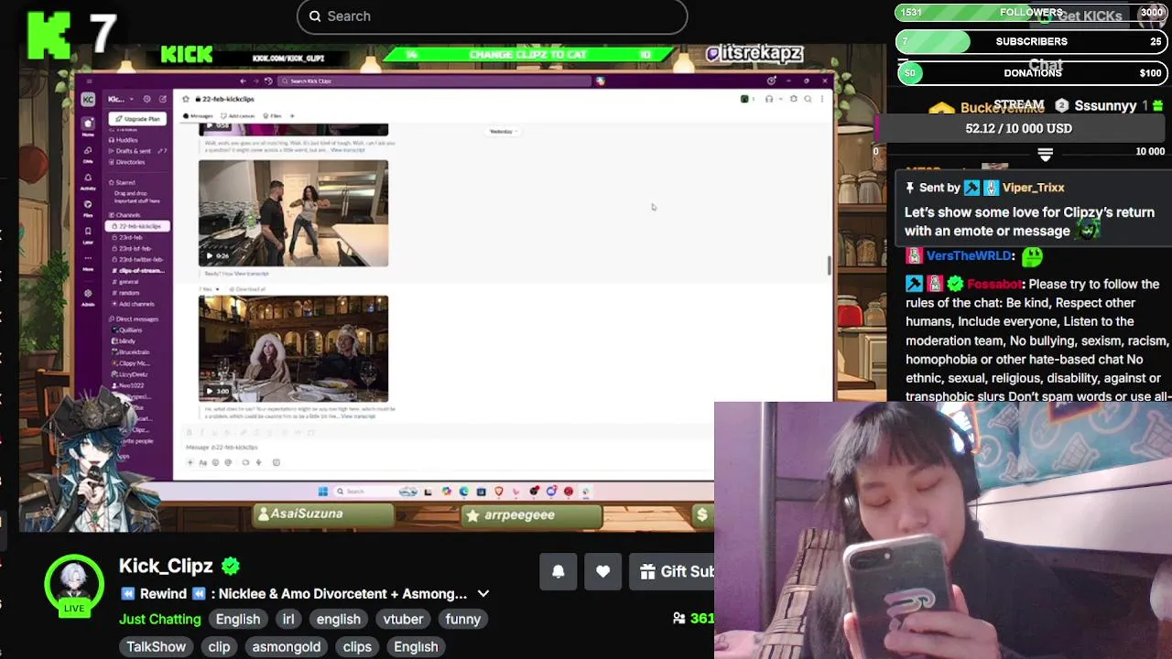Click Slack history clock icon

(x=268, y=81)
